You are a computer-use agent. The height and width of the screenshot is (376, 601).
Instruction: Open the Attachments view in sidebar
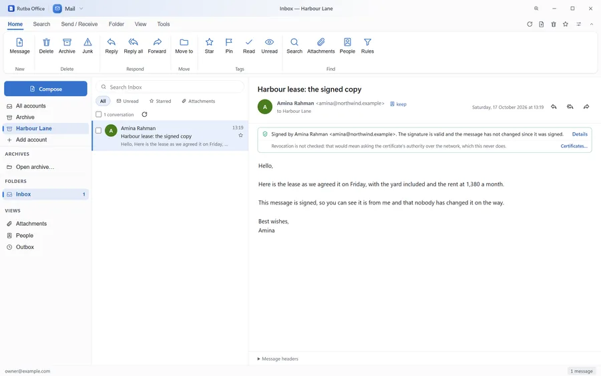[x=45, y=224]
